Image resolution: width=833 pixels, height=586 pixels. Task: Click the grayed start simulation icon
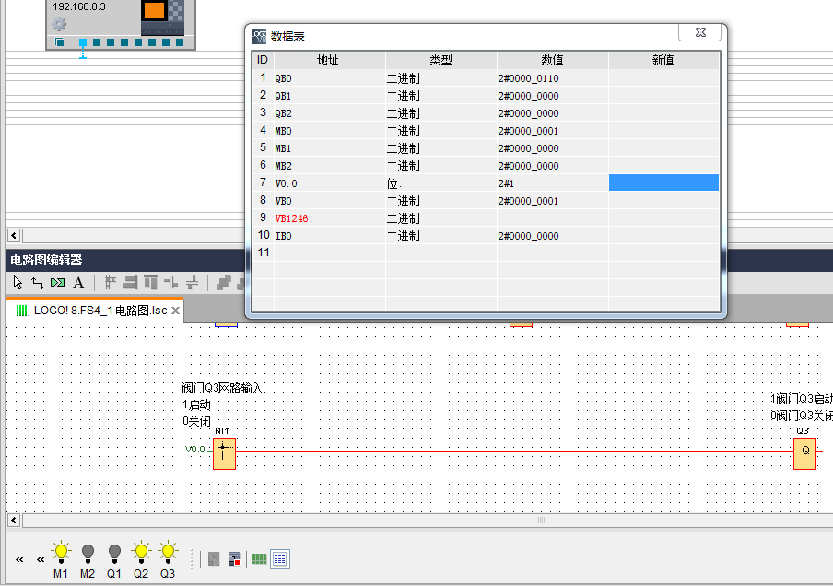214,559
